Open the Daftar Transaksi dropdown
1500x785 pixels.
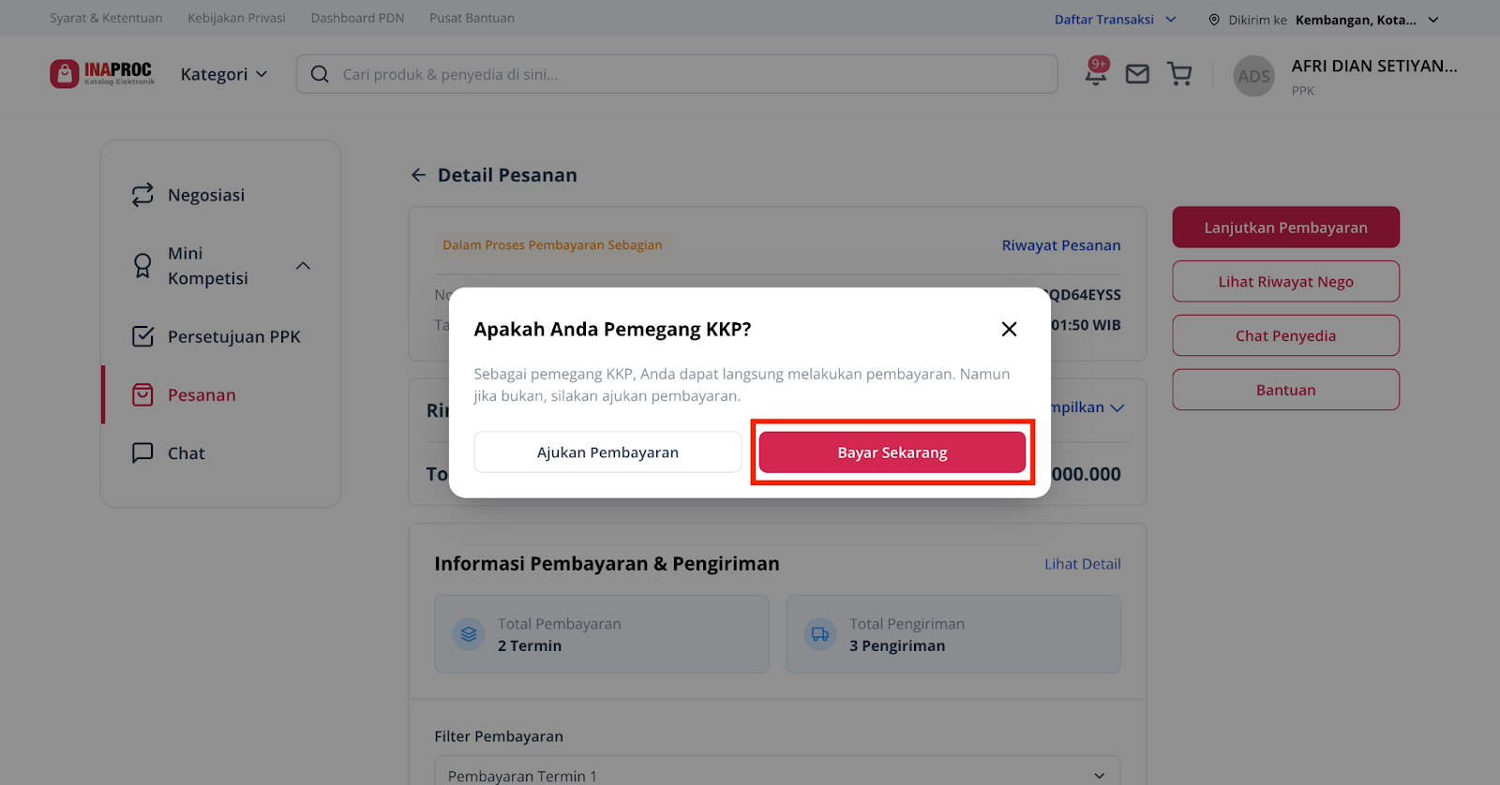point(1115,19)
